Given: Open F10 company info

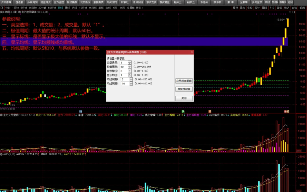Looking at the screenshot, I should [272, 8].
